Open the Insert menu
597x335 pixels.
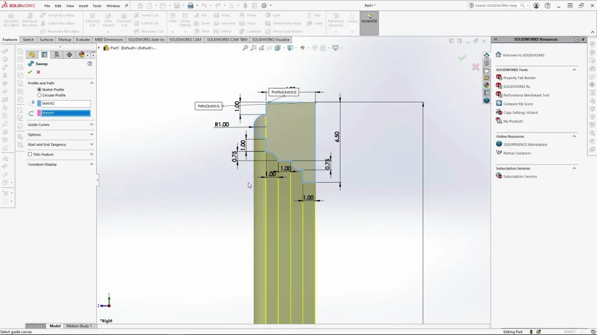(x=83, y=6)
